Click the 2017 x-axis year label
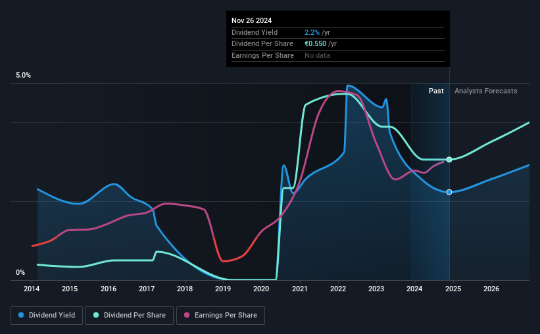The image size is (540, 334). point(147,289)
